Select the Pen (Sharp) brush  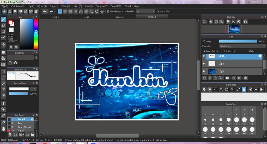[x=24, y=127]
